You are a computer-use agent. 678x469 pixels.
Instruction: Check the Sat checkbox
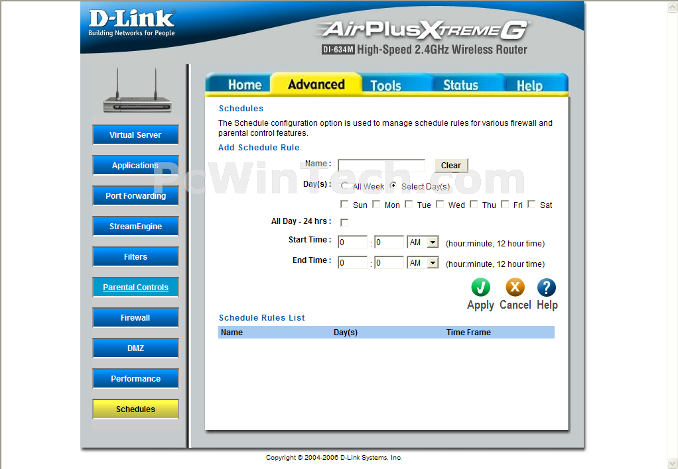(531, 204)
